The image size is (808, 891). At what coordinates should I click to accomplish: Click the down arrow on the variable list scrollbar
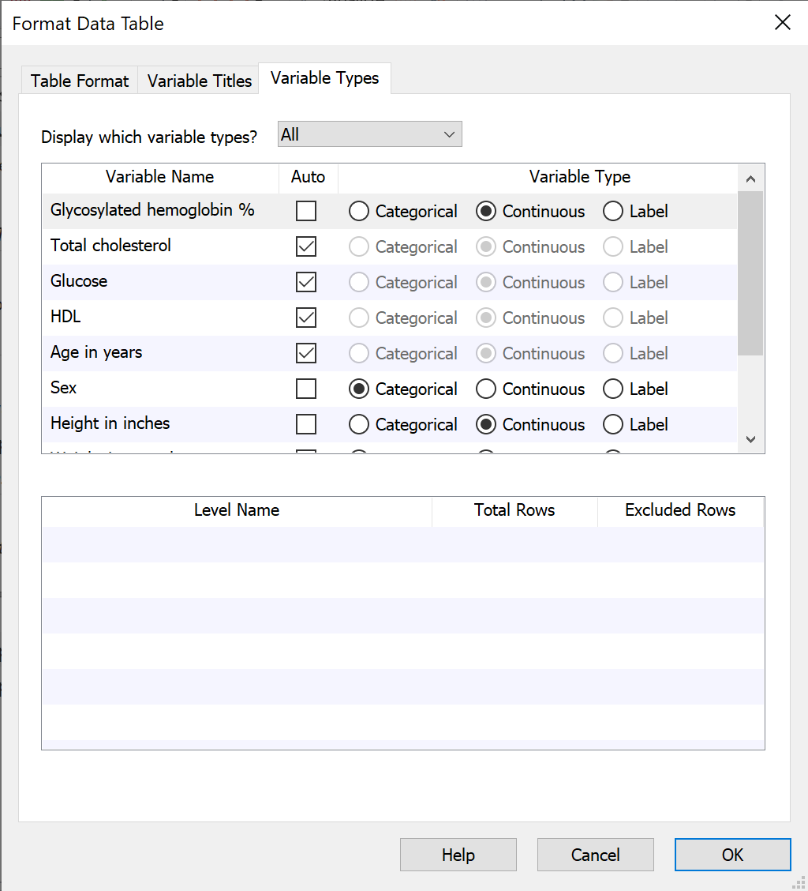(x=750, y=439)
